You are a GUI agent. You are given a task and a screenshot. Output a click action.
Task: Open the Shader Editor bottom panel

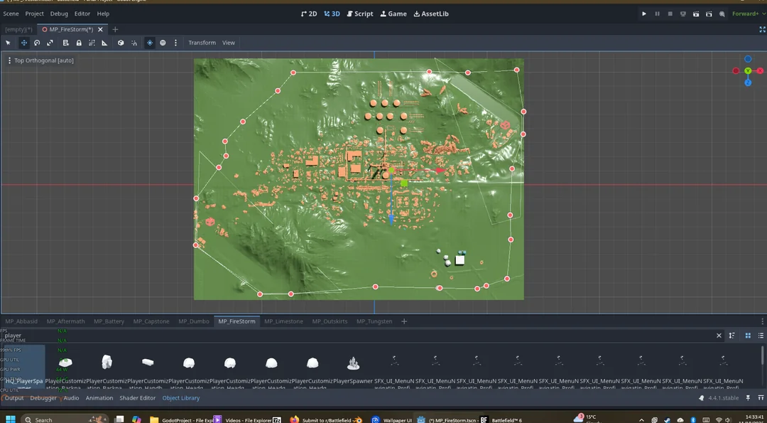pyautogui.click(x=138, y=398)
